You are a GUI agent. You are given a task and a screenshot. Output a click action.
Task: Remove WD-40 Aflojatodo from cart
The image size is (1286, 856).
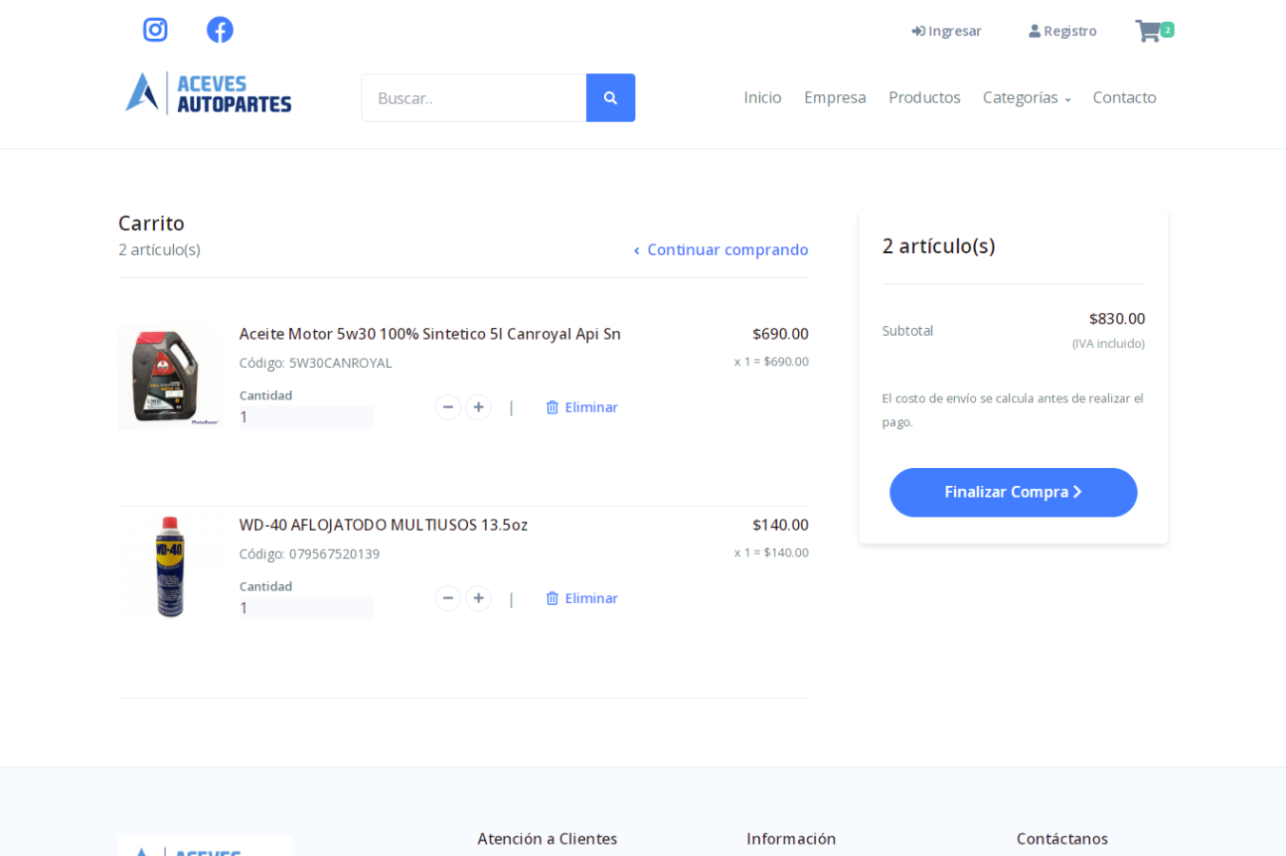(582, 598)
